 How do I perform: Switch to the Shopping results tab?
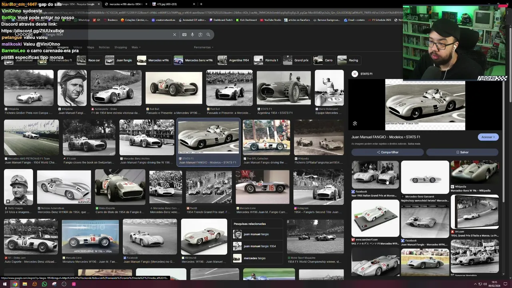(x=120, y=47)
